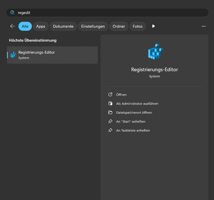
Task: Select An Taskleiste anheften
Action: (133, 130)
